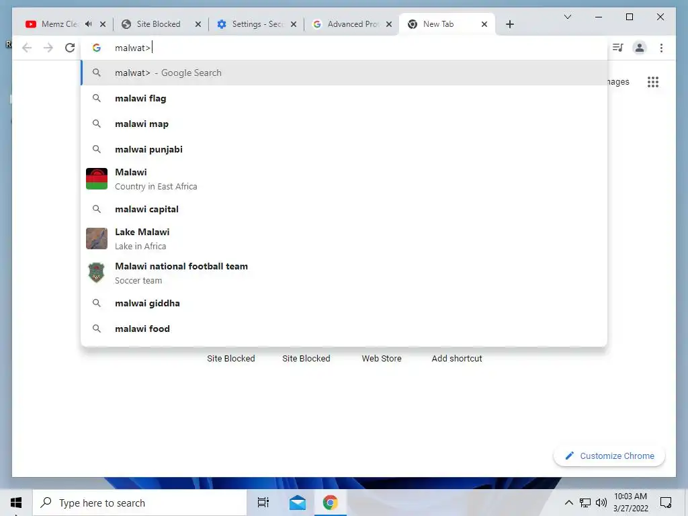Click the Add shortcut tile
Screen dimensions: 688x516
(x=457, y=359)
